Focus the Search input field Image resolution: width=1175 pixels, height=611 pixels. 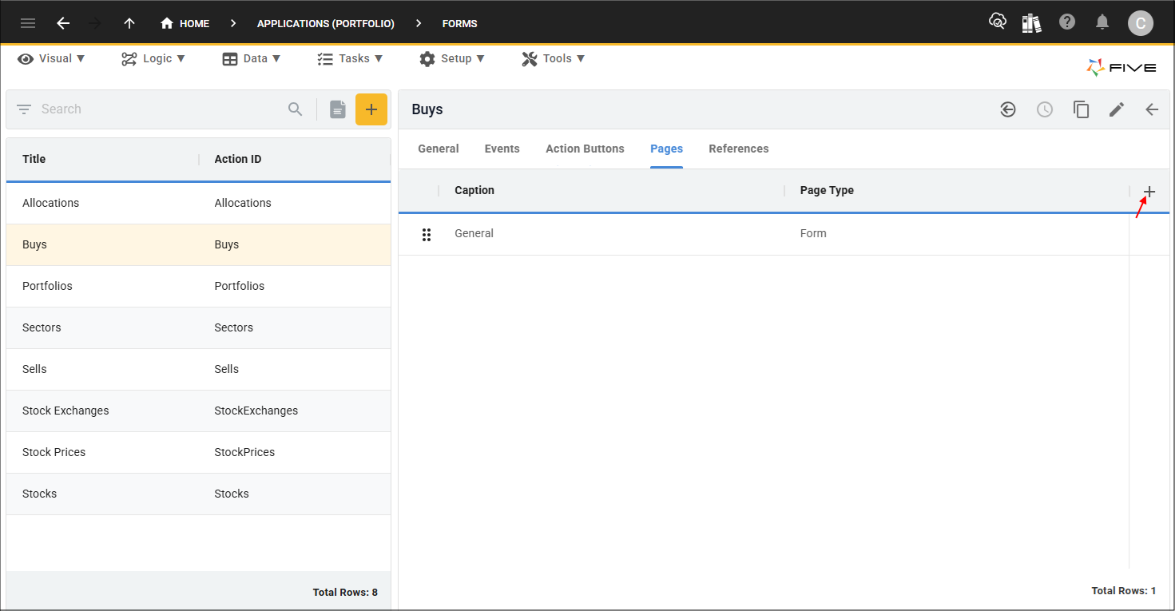pos(160,109)
